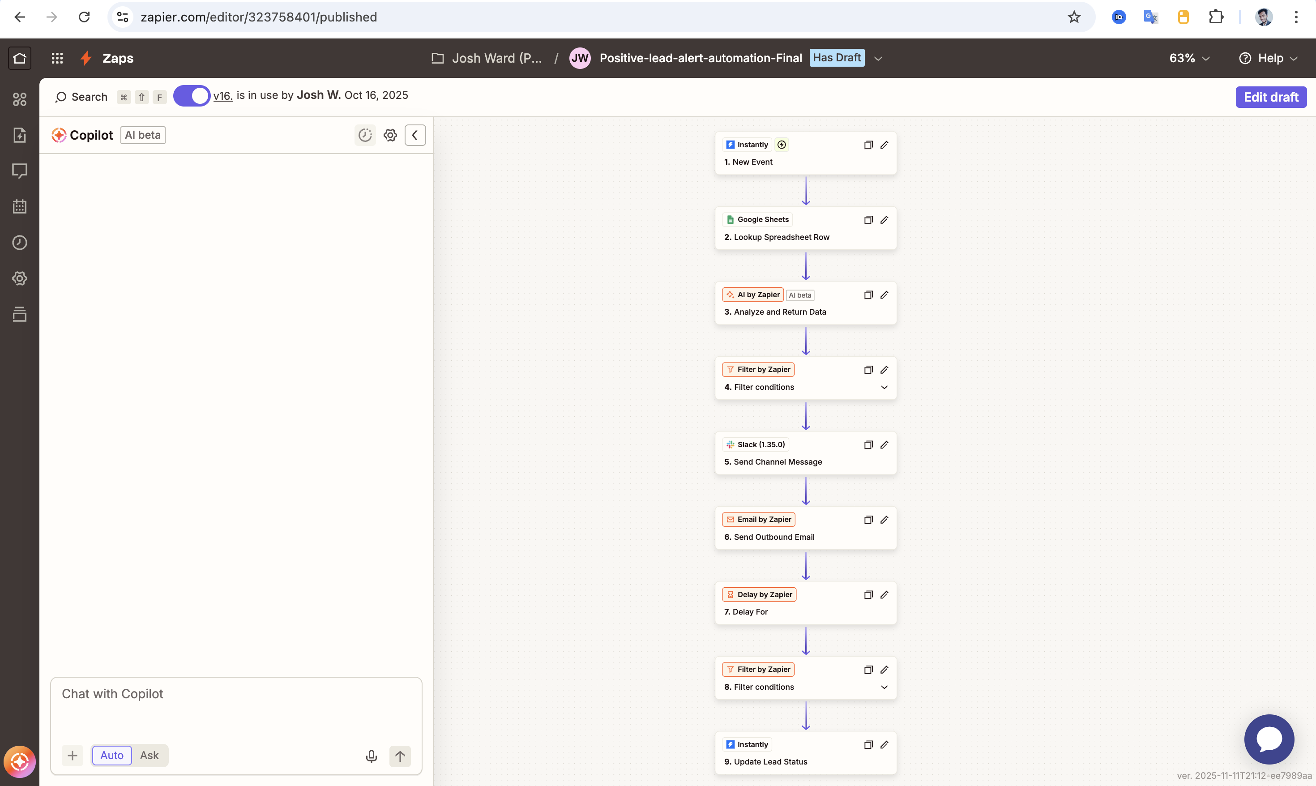Reload the page in the browser
The image size is (1316, 786).
click(84, 17)
